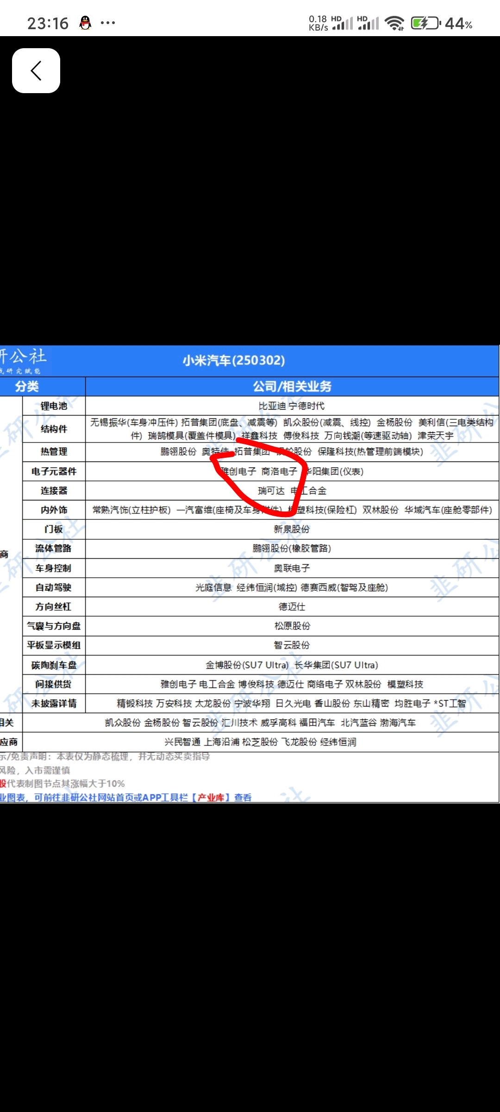This screenshot has height=1112, width=500.
Task: Select the 碳陶刹车盘 category cell
Action: 54,665
